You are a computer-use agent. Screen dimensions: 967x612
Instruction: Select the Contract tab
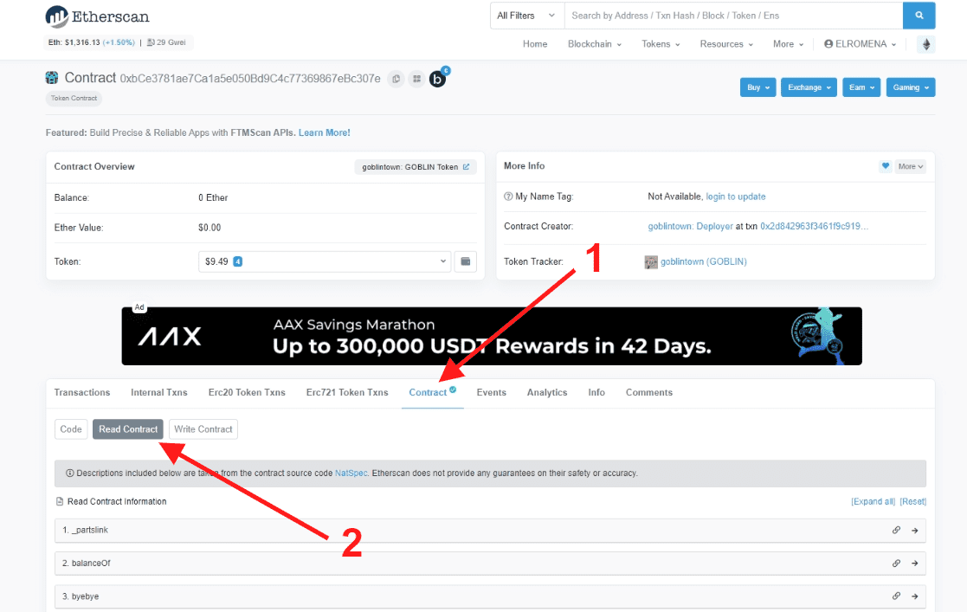[432, 392]
